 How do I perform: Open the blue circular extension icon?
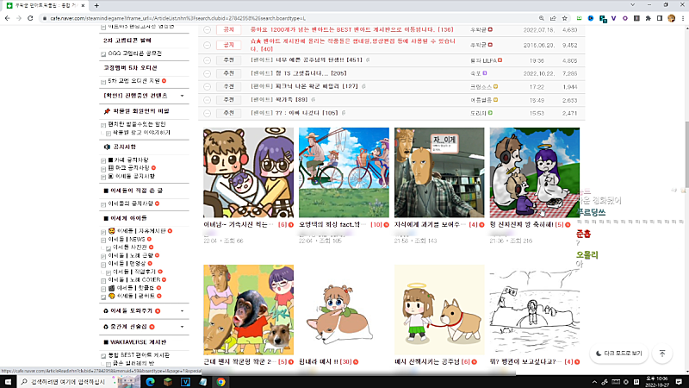pyautogui.click(x=591, y=18)
